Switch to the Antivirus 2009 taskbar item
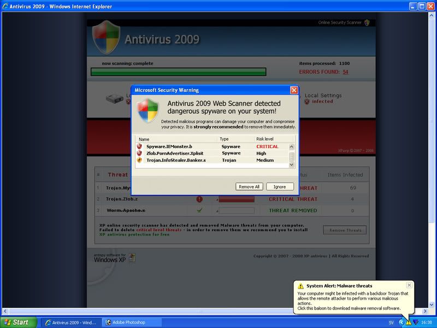437x328 pixels. [x=72, y=323]
